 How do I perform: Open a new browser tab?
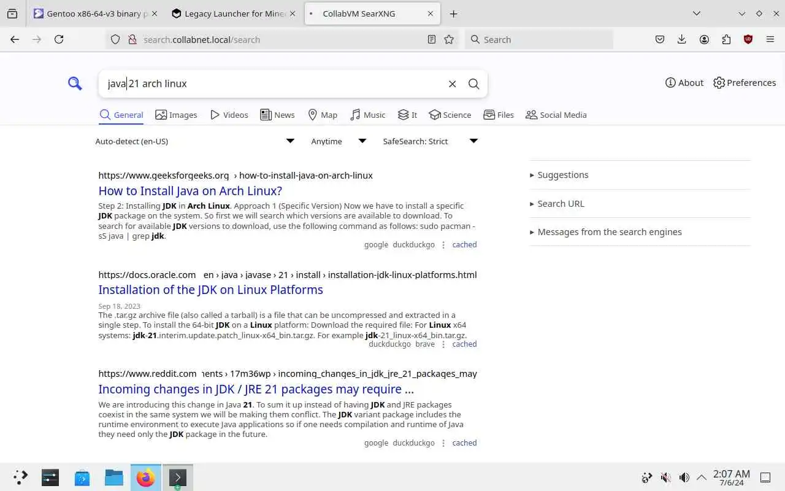point(453,14)
